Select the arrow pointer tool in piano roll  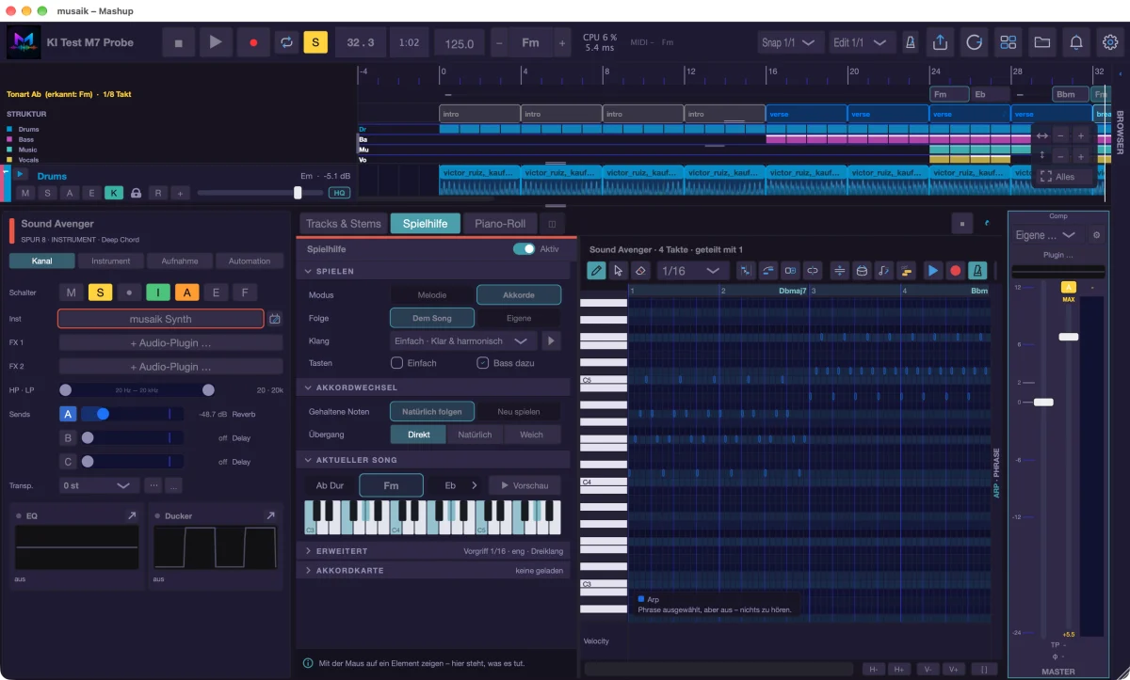[x=618, y=271]
